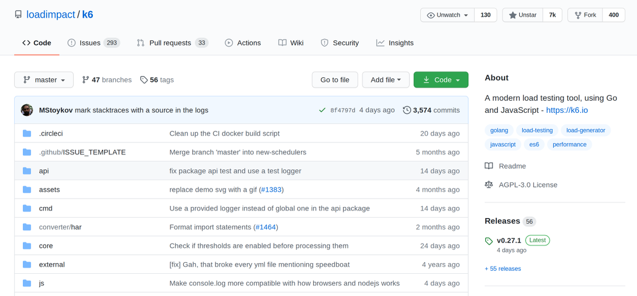The width and height of the screenshot is (637, 296).
Task: Fork the k6 repository
Action: coord(586,15)
